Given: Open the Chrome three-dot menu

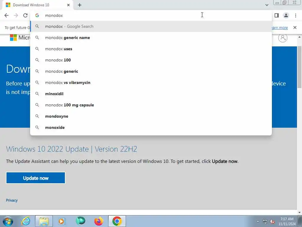Looking at the screenshot, I should point(296,15).
